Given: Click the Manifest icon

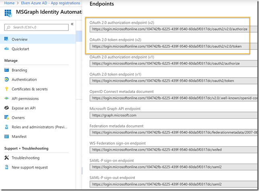Looking at the screenshot, I should (6, 136).
